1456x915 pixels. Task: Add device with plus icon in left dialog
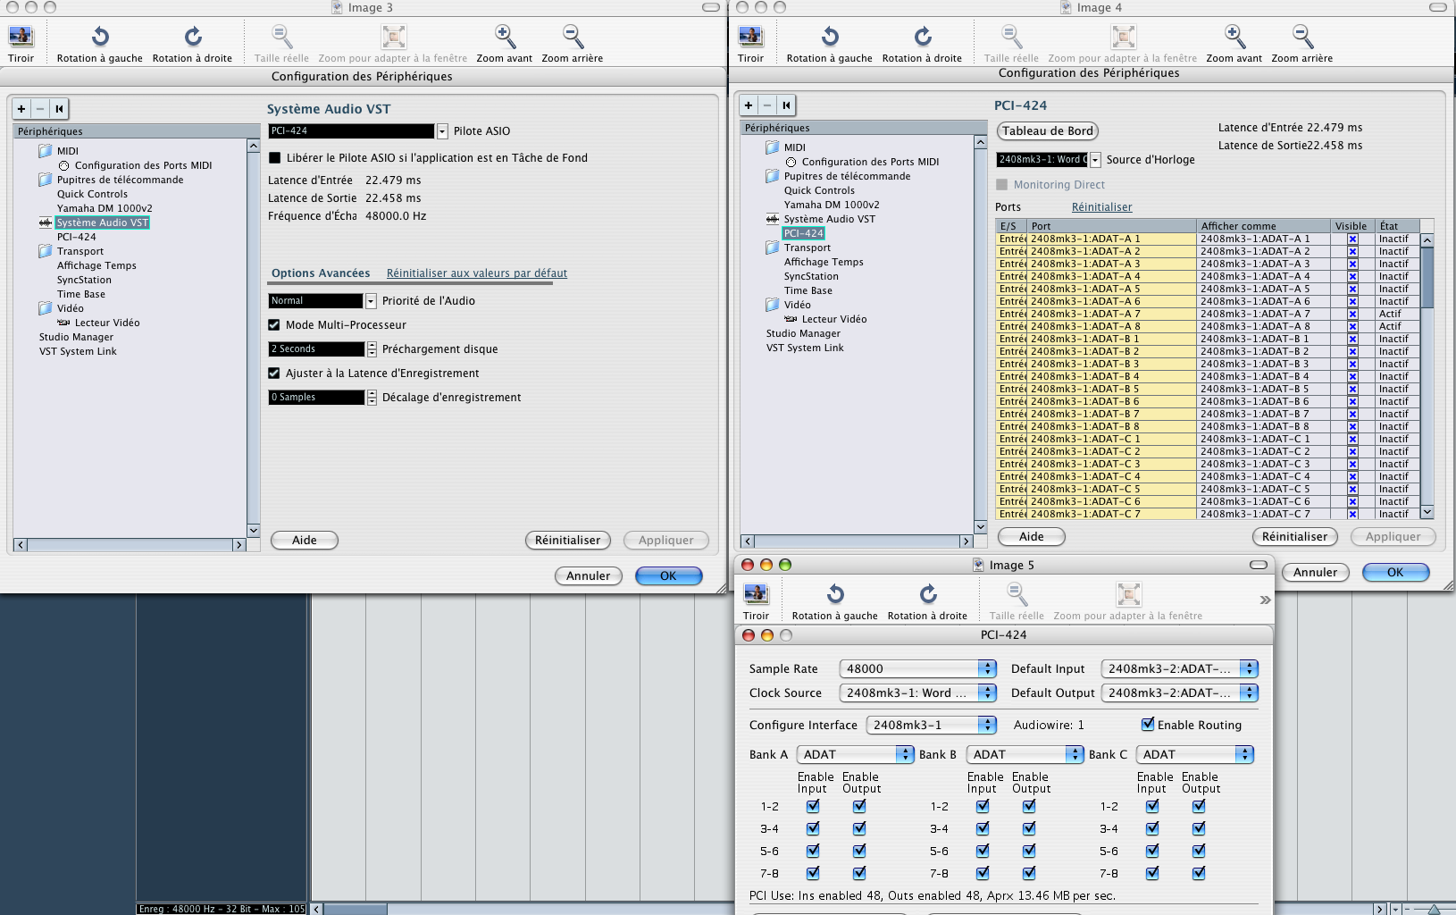[x=21, y=109]
